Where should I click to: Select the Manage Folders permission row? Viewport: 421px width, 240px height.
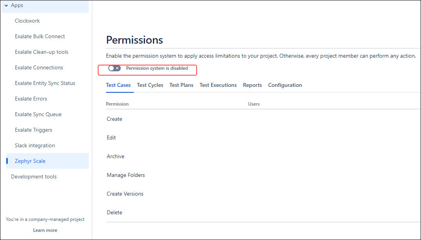point(125,175)
